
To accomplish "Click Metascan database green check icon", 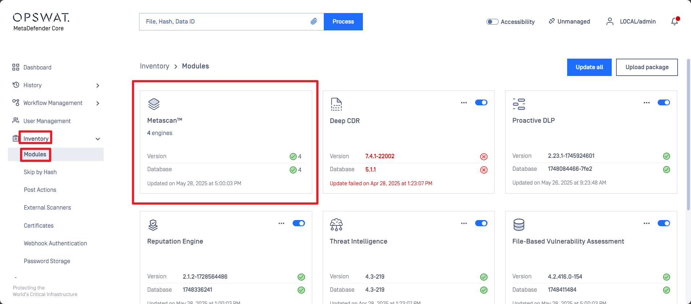I will [x=293, y=170].
